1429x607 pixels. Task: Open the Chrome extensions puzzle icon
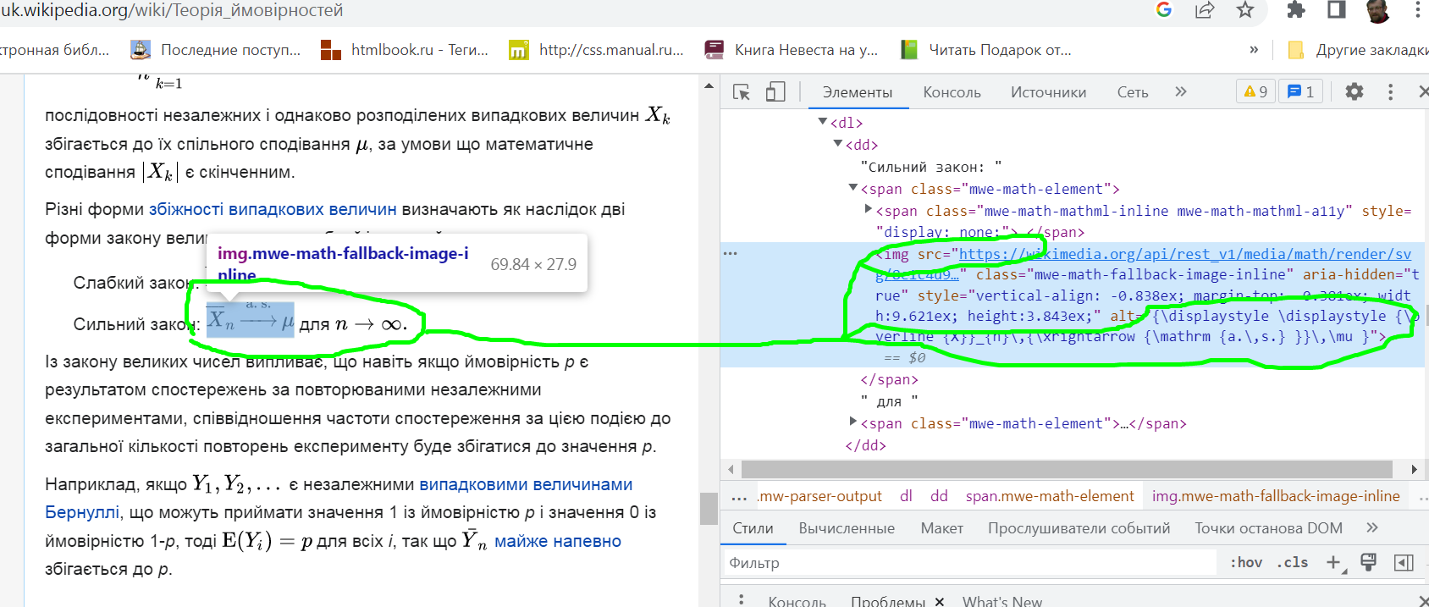[1295, 10]
